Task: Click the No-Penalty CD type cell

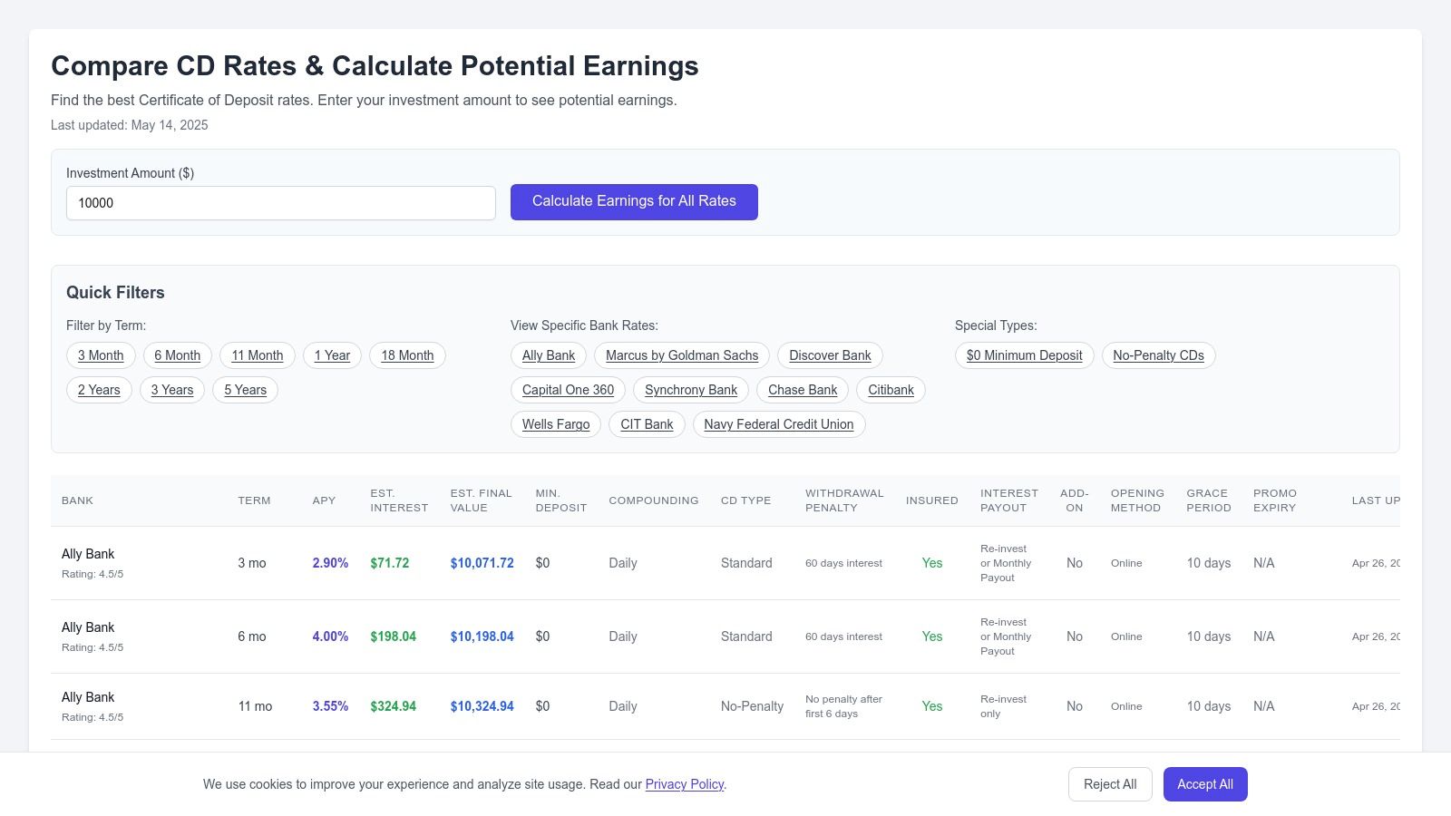Action: point(752,706)
